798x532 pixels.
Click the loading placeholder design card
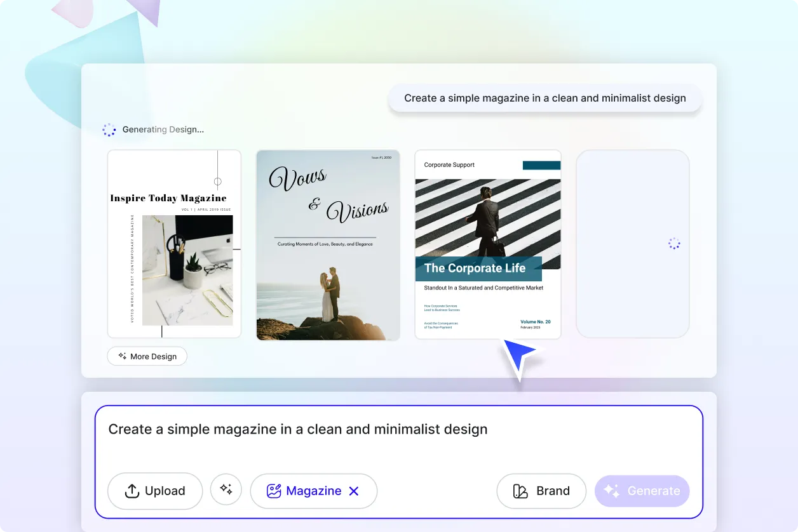click(x=633, y=244)
